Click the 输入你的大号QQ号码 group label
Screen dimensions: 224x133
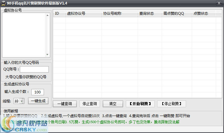(x=21, y=63)
